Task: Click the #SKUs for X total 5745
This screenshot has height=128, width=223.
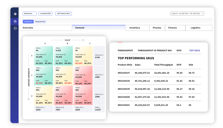Action: tap(99, 56)
